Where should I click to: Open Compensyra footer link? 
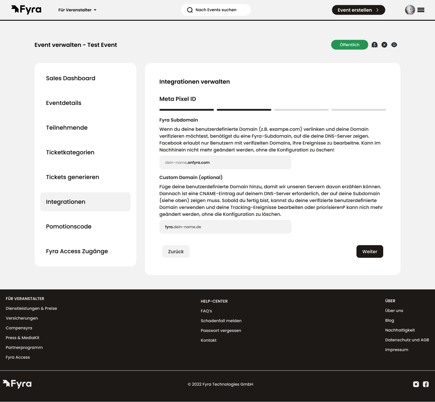19,328
